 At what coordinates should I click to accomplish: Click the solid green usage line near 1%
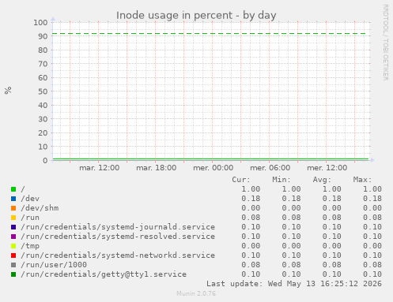click(x=210, y=158)
